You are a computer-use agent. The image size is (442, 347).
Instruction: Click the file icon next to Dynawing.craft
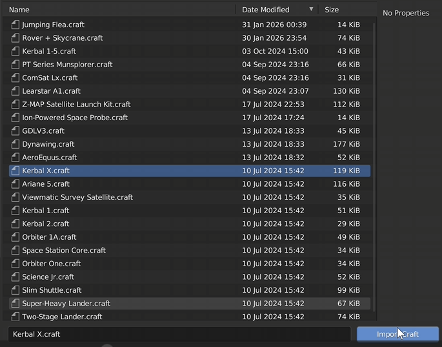[x=15, y=144]
